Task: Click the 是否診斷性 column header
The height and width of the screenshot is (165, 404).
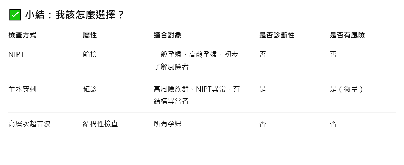Action: pos(277,35)
